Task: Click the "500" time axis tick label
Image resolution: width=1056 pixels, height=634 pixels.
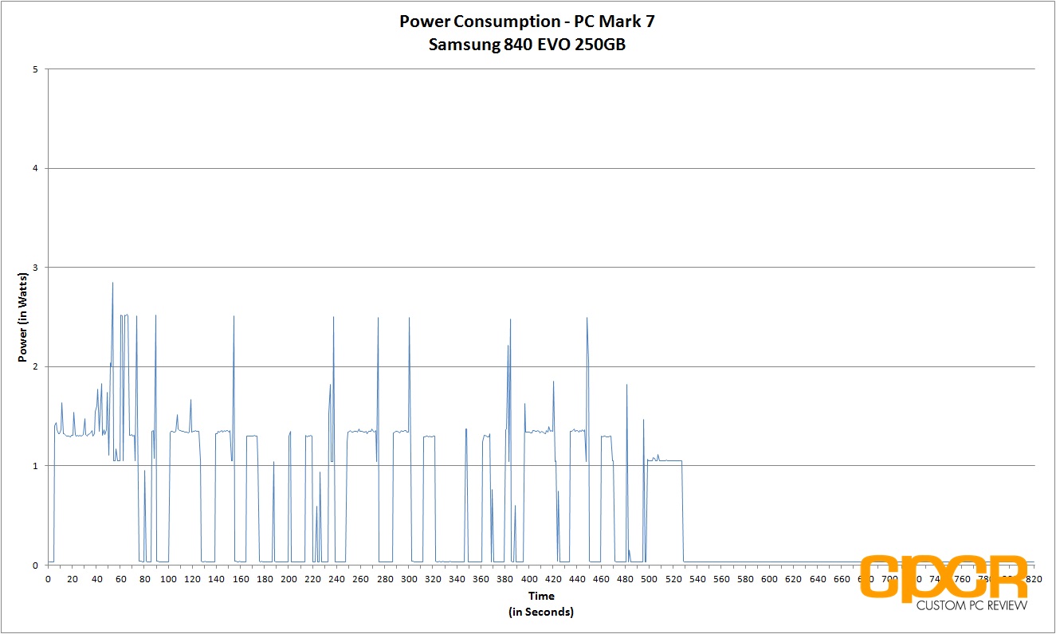Action: point(650,579)
